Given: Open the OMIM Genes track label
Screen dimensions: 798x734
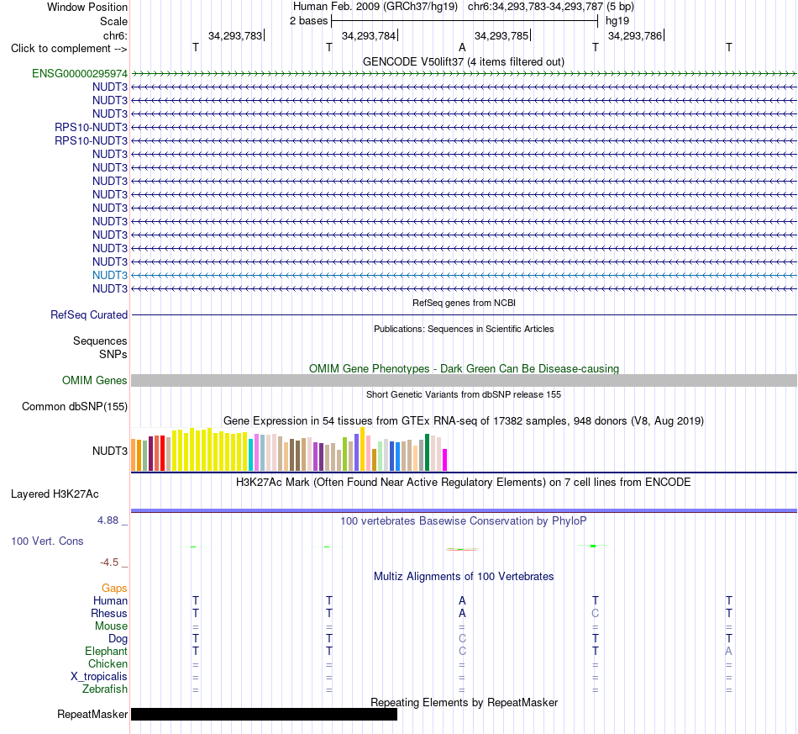Looking at the screenshot, I should coord(94,381).
